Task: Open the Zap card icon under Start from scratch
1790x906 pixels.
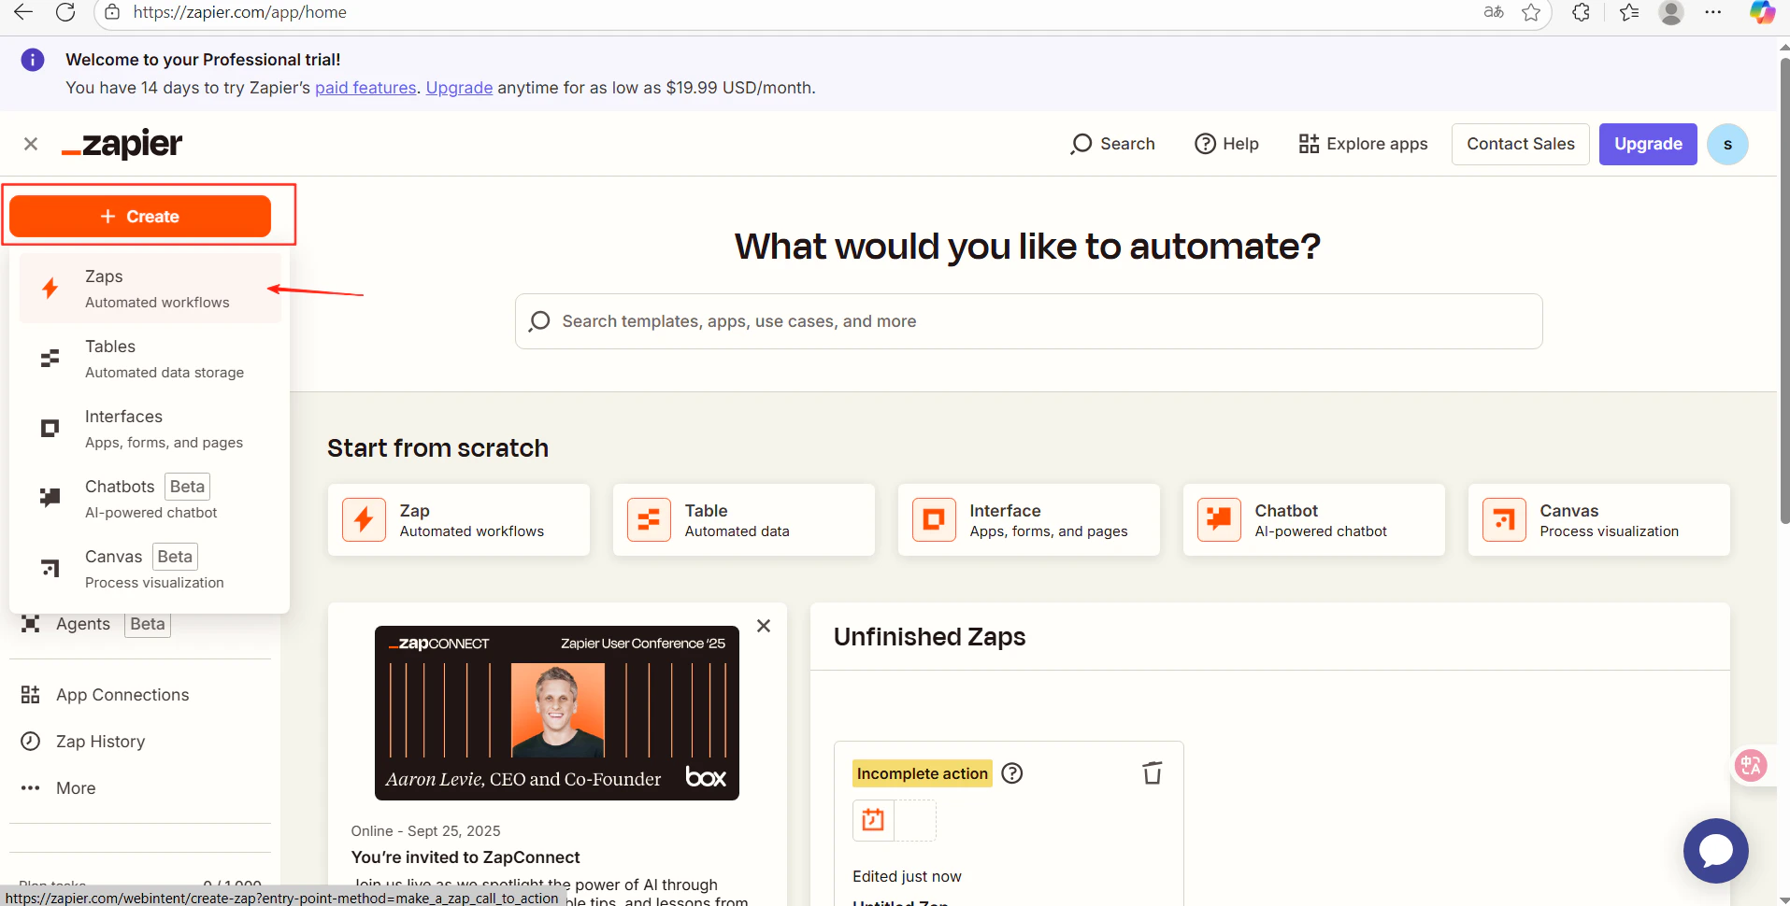Action: coord(364,519)
